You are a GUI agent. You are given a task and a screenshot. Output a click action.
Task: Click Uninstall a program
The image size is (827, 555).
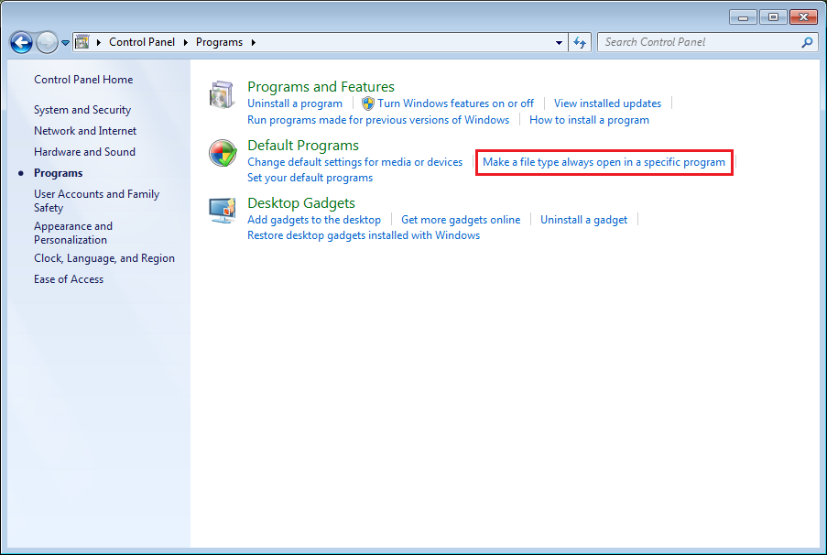[x=295, y=103]
